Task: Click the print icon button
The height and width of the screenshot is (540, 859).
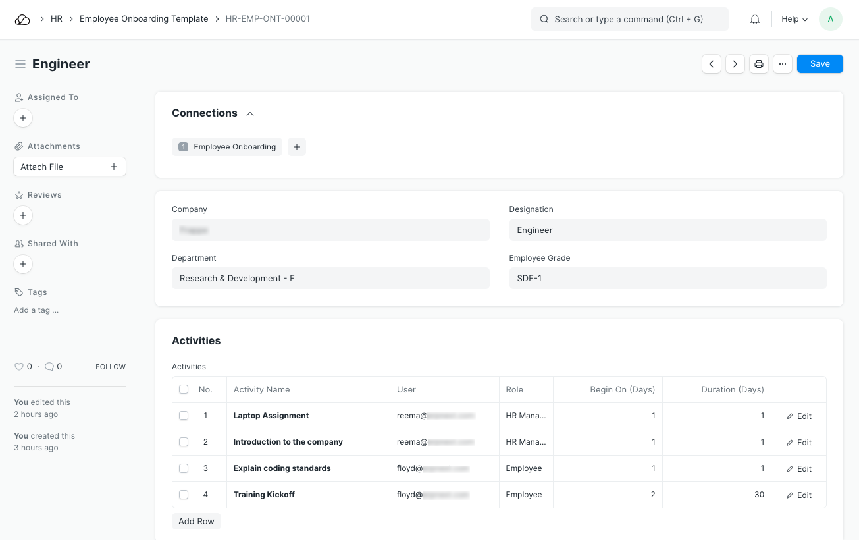Action: click(x=759, y=64)
